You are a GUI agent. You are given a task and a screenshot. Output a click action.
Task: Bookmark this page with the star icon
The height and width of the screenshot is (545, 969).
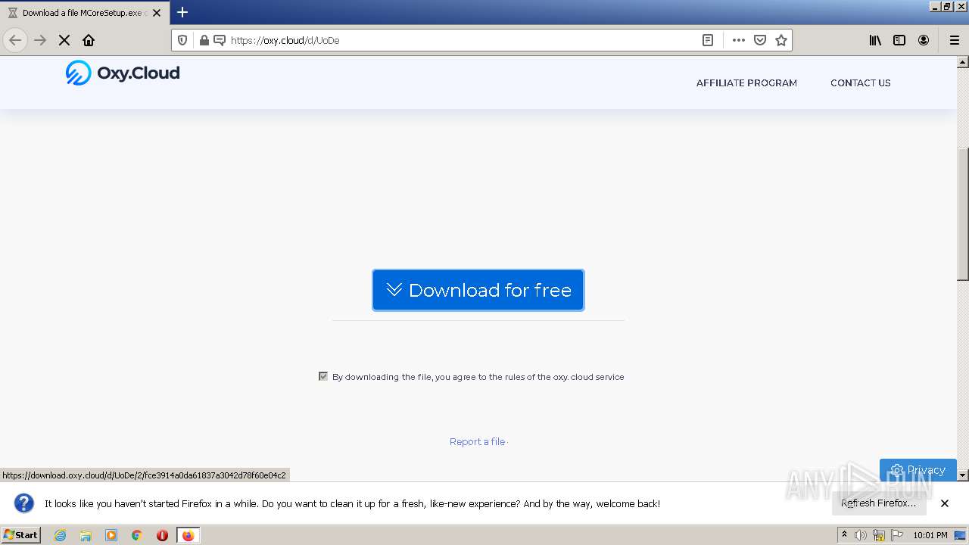coord(781,40)
